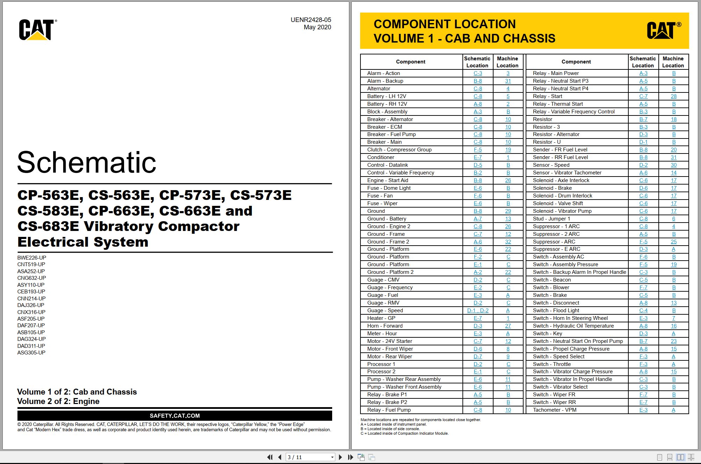This screenshot has height=464, width=701.
Task: Open machine location 26 for Engine - Start Aid
Action: [x=508, y=180]
